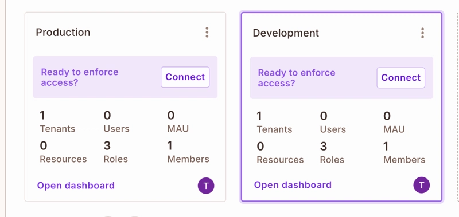Open the Production card three-dot menu
459x217 pixels.
(x=207, y=33)
